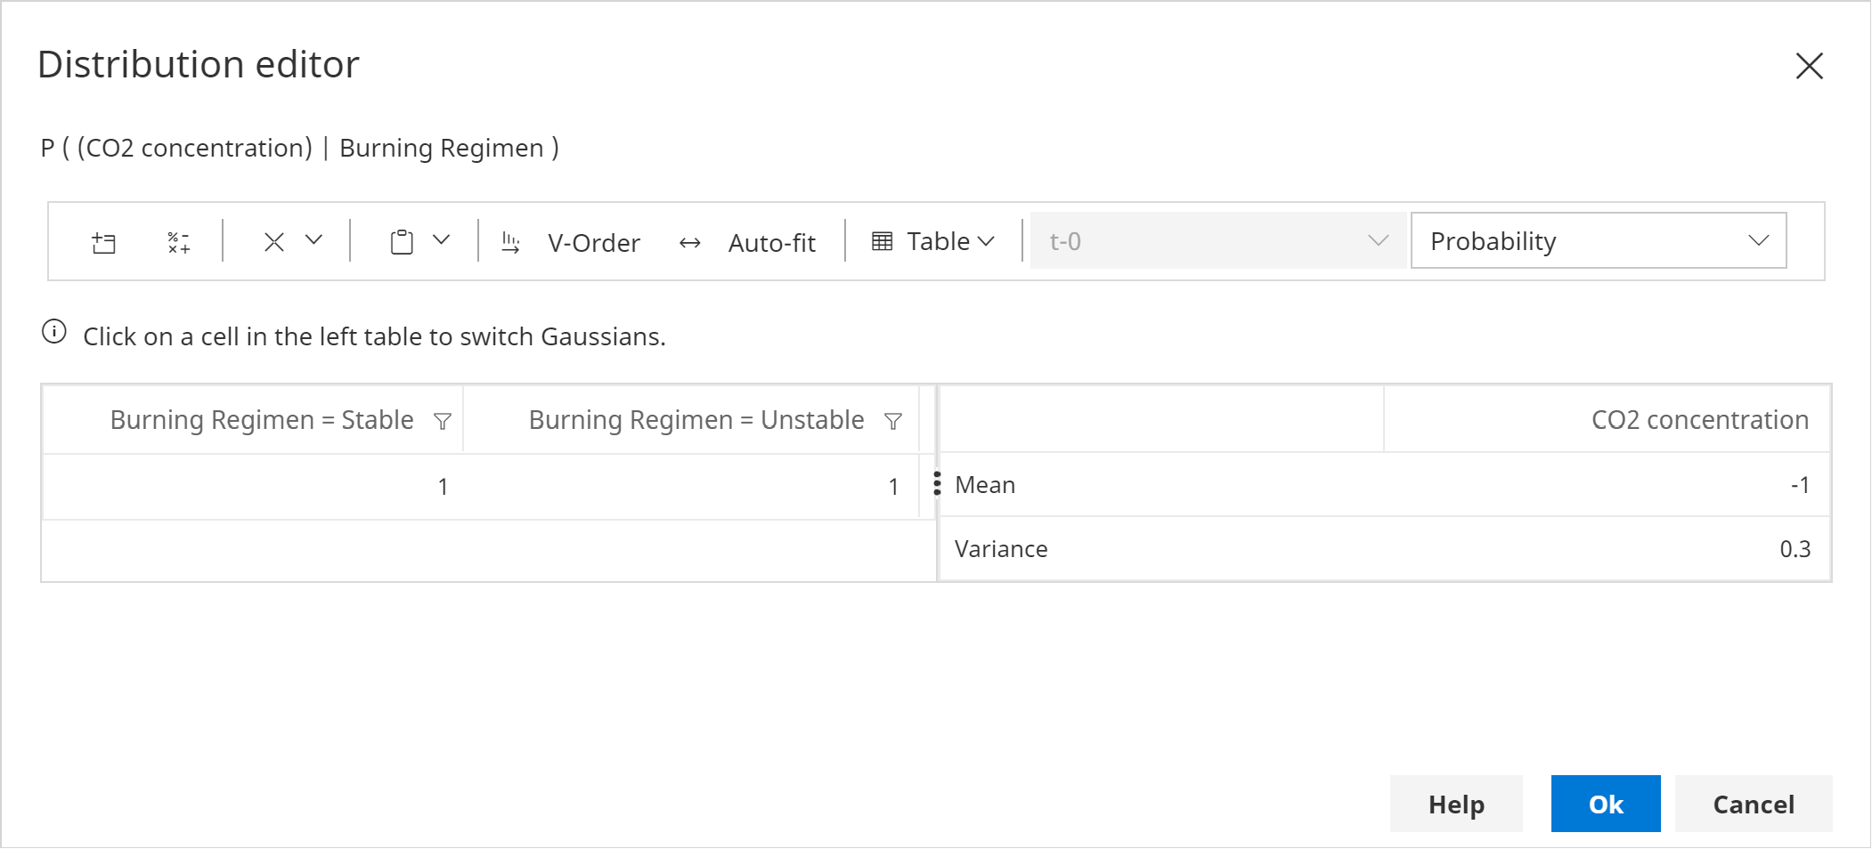Expand the clear options dropdown arrow
The width and height of the screenshot is (1872, 849).
tap(313, 240)
